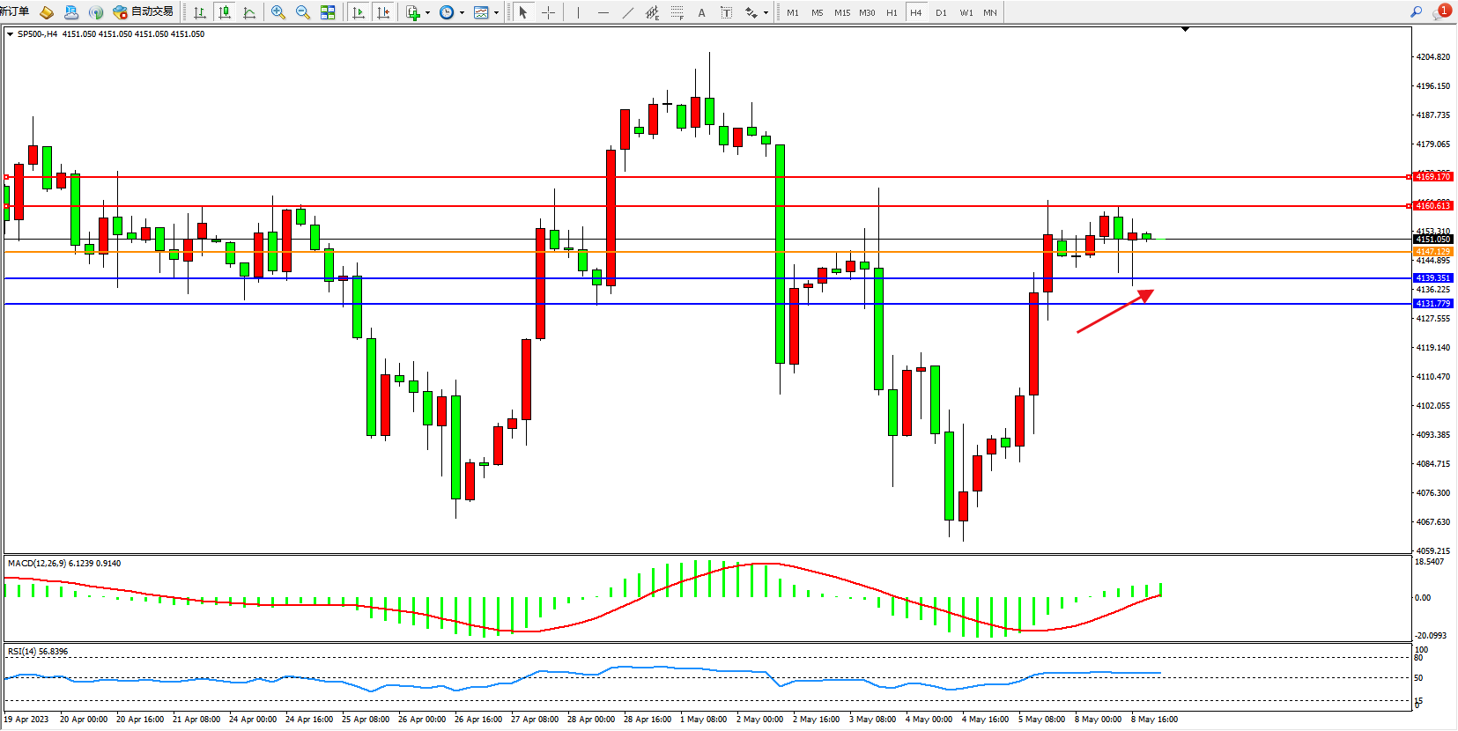
Task: Switch to the line chart mode
Action: coord(249,12)
